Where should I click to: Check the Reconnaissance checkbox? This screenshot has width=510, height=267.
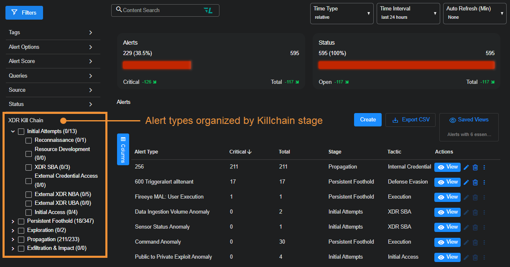[29, 141]
